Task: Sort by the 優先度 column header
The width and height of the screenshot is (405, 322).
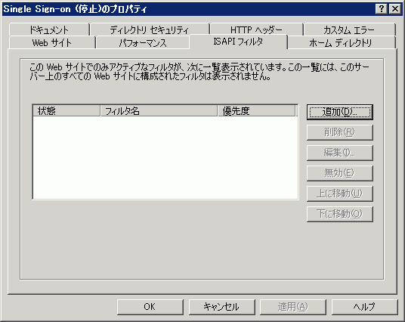Action: (x=256, y=111)
